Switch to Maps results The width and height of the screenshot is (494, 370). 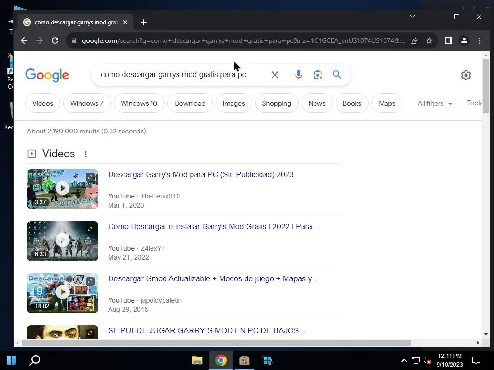click(387, 103)
